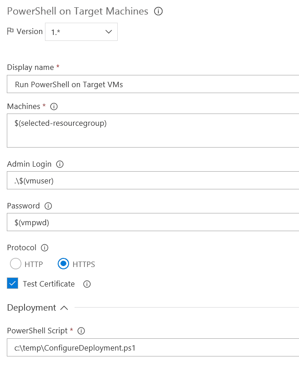Show info tooltip for Admin Login
Image resolution: width=299 pixels, height=366 pixels.
click(60, 164)
